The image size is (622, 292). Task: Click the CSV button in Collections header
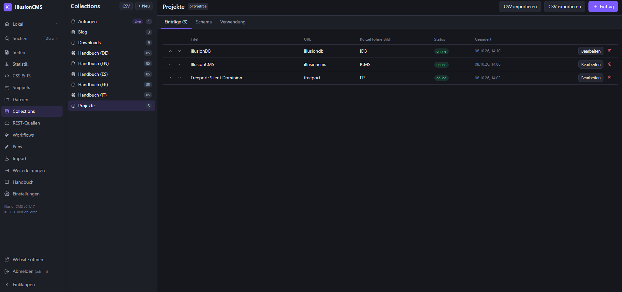(x=126, y=6)
